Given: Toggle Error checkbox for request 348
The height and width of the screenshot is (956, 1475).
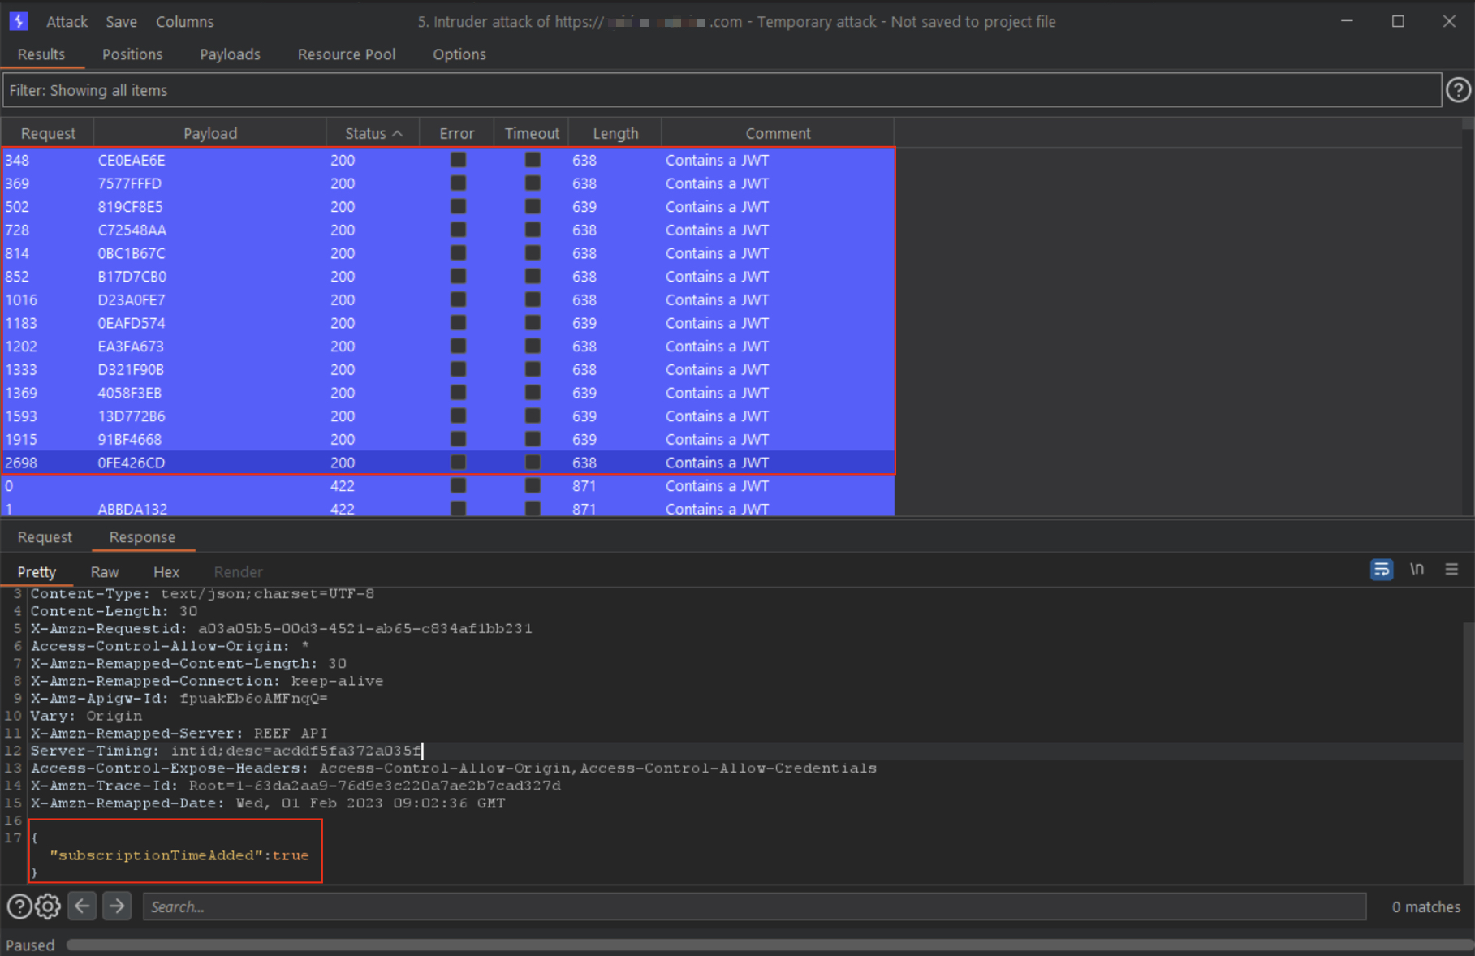Looking at the screenshot, I should [x=458, y=160].
